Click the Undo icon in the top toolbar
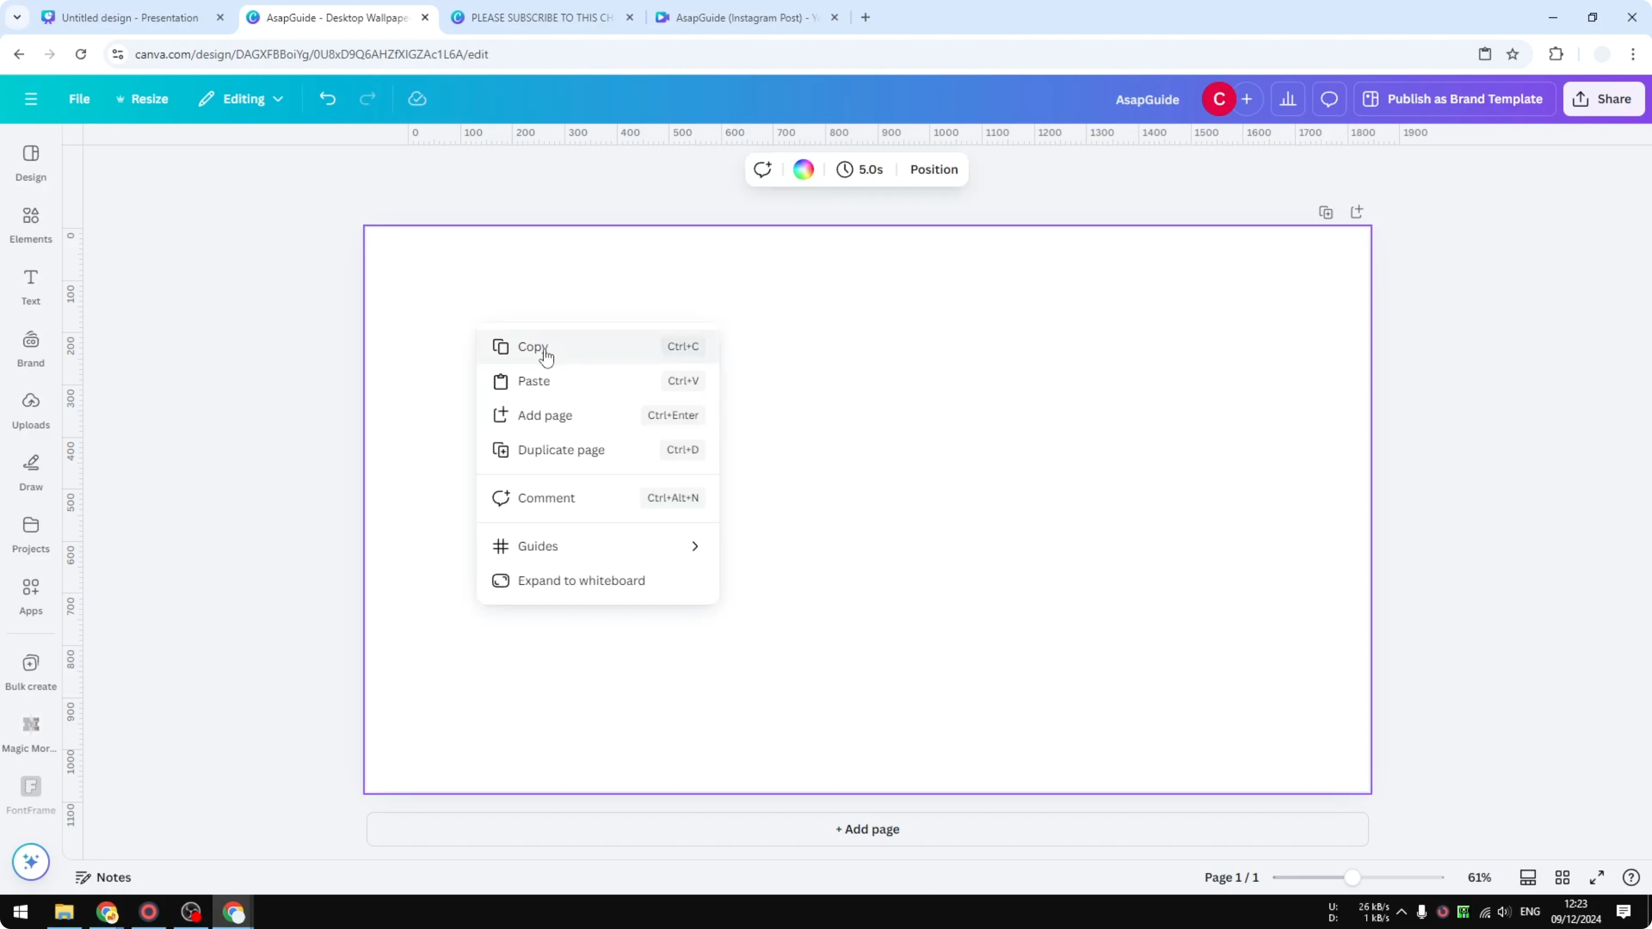The width and height of the screenshot is (1652, 929). point(327,98)
